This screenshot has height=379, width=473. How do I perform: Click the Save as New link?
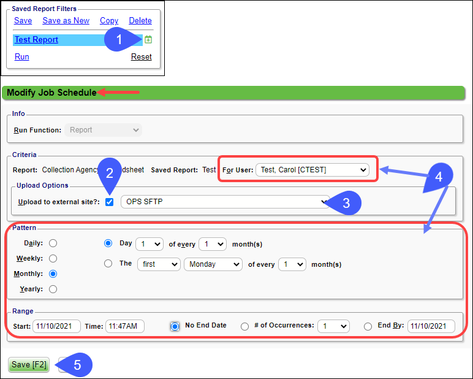coord(66,20)
